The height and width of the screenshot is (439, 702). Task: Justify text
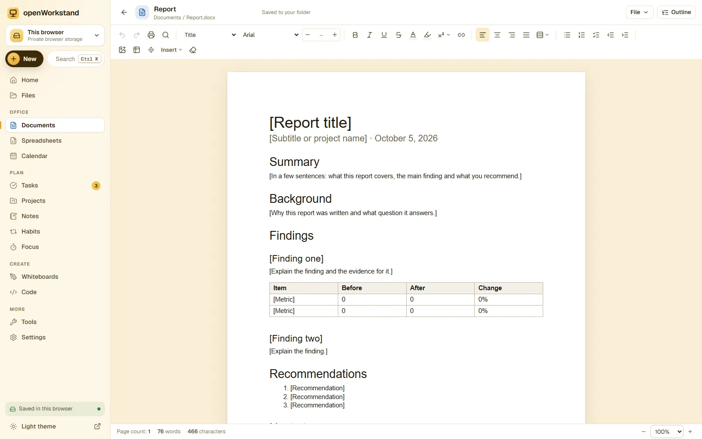526,35
